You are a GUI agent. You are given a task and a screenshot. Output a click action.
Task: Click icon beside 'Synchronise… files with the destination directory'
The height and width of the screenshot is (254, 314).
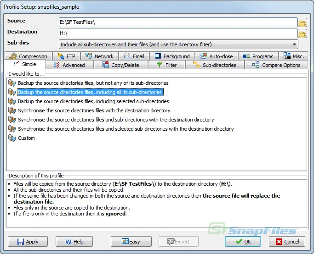(x=12, y=110)
